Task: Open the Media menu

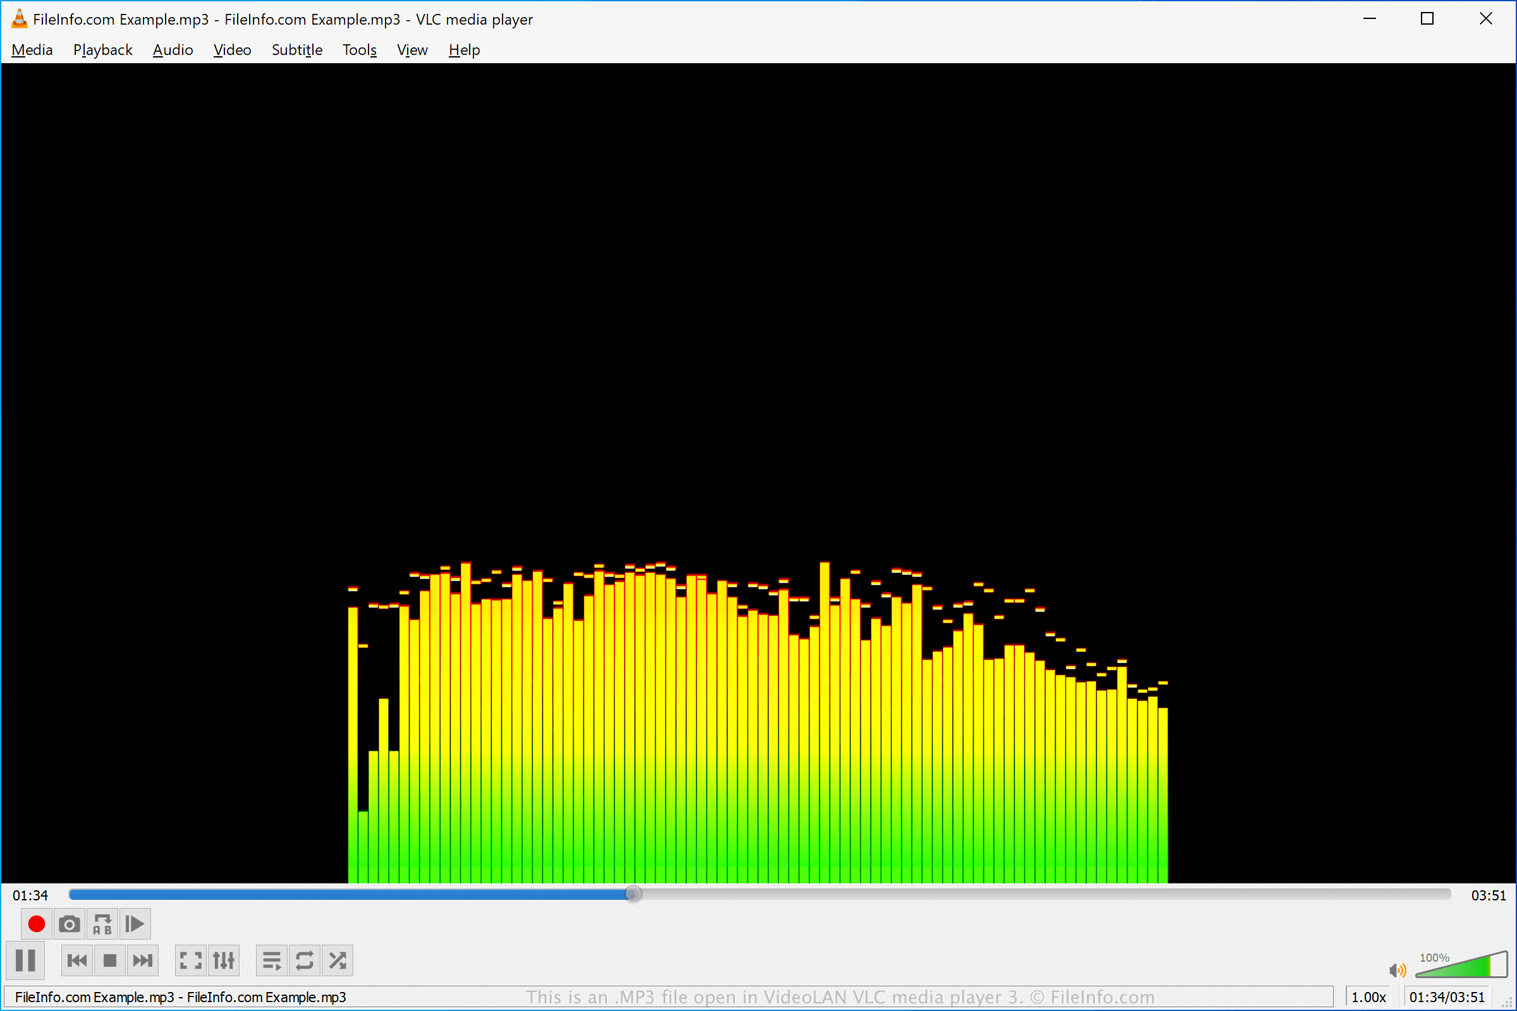Action: (32, 50)
